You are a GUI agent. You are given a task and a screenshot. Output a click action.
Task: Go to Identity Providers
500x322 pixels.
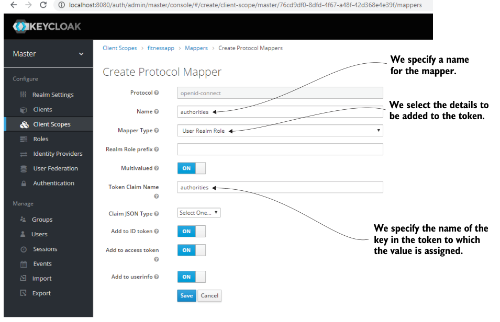point(58,154)
